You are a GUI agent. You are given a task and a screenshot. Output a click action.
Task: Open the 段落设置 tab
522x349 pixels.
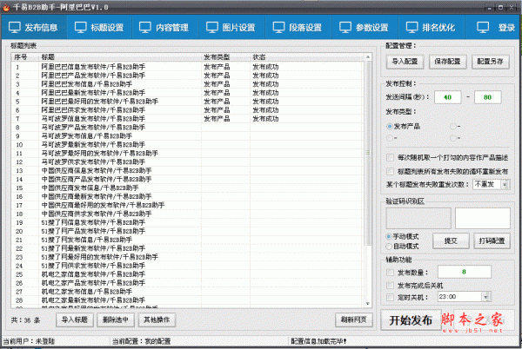(298, 28)
